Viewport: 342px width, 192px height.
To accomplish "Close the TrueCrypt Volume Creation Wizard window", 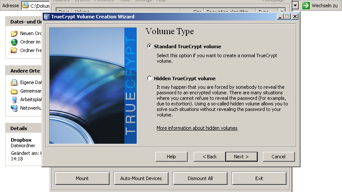I will [x=295, y=17].
